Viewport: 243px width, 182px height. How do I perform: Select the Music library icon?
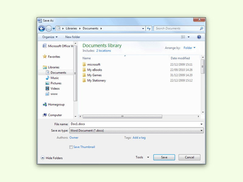[x=47, y=78]
